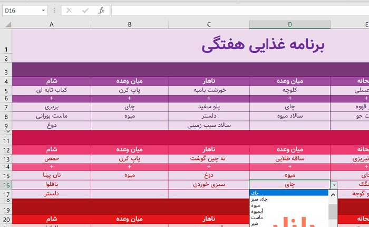The height and width of the screenshot is (227, 369).
Task: Click cell کلوچه
Action: pos(290,90)
